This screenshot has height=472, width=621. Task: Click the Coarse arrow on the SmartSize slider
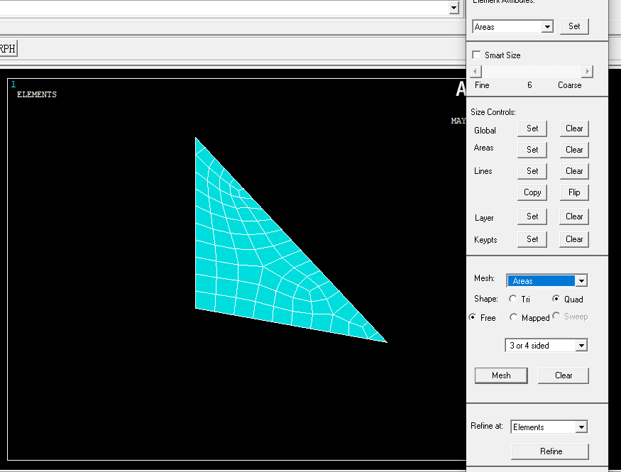click(x=587, y=71)
